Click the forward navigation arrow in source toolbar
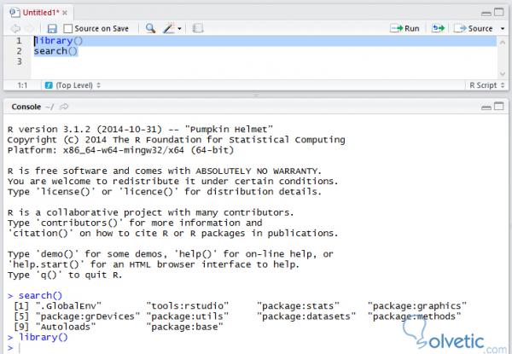Viewport: 512px width, 354px height. [x=30, y=29]
